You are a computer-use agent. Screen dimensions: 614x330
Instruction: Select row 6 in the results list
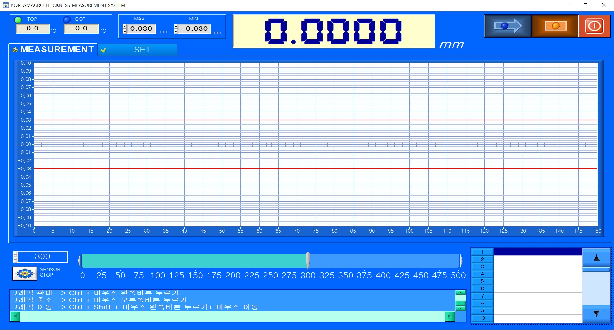click(x=527, y=289)
